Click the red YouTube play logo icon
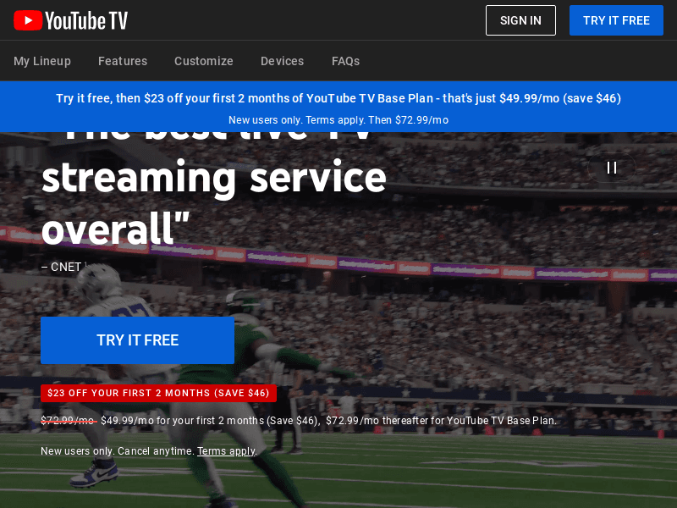Viewport: 677px width, 508px height. [28, 20]
